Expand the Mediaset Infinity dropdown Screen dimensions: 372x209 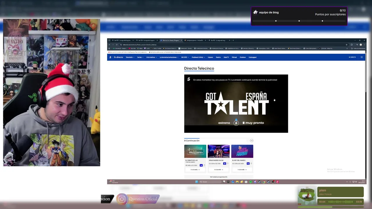coord(198,57)
